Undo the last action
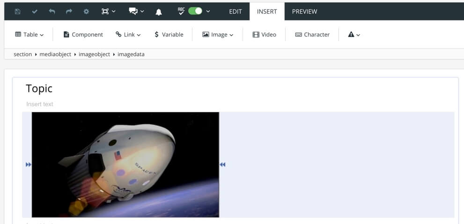The image size is (464, 224). pos(52,12)
